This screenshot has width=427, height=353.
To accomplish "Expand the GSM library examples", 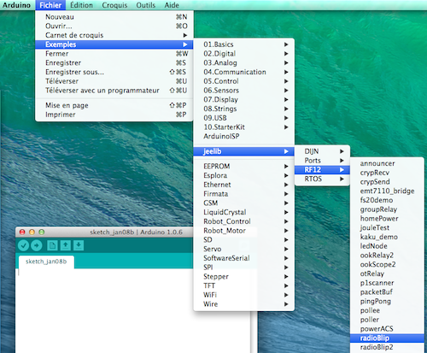I will (x=244, y=203).
